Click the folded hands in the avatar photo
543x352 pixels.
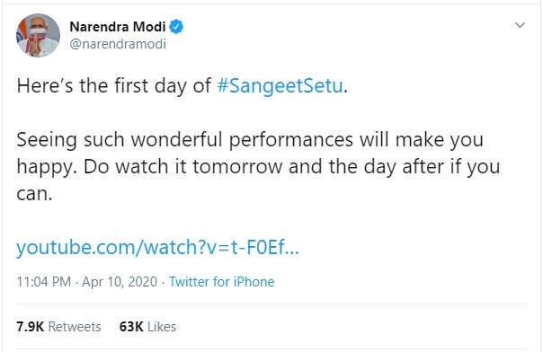point(35,47)
